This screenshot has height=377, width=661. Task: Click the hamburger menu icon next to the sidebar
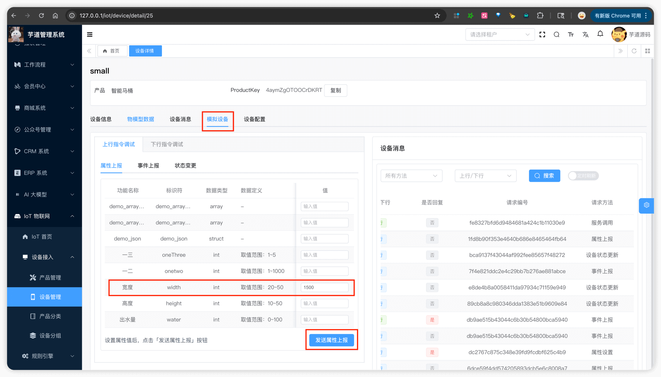coord(89,34)
